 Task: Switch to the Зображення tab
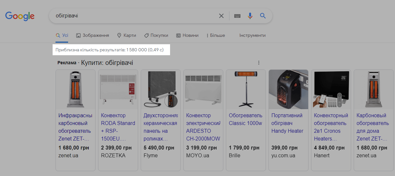[x=93, y=36]
